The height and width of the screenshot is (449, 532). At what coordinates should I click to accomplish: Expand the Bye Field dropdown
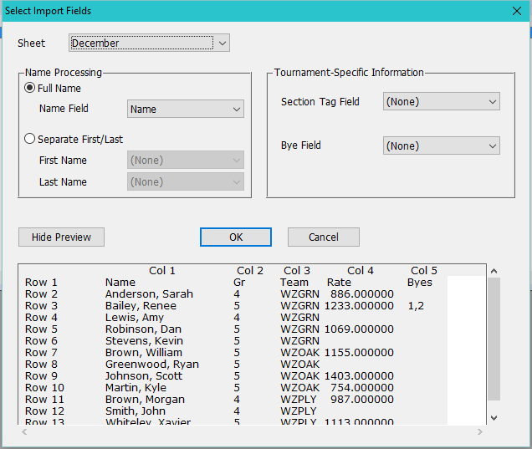tap(441, 146)
